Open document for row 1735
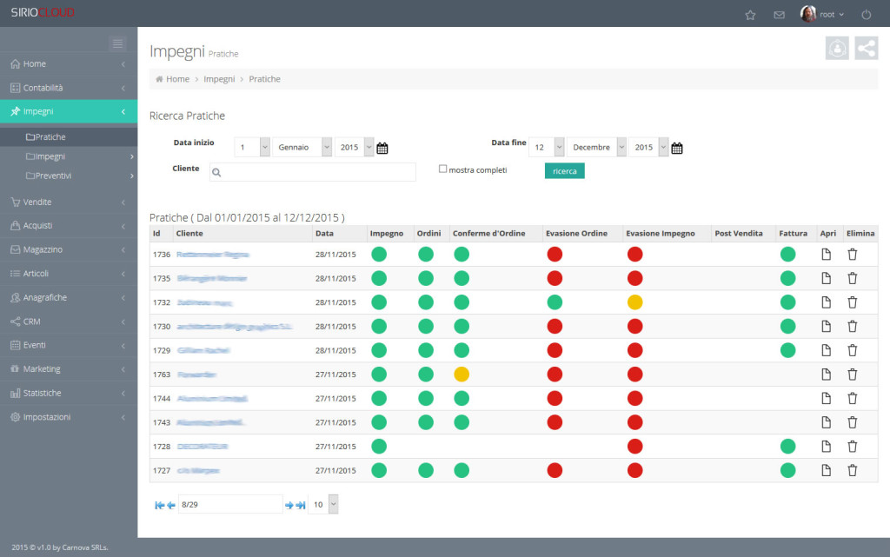This screenshot has height=557, width=890. coord(826,278)
